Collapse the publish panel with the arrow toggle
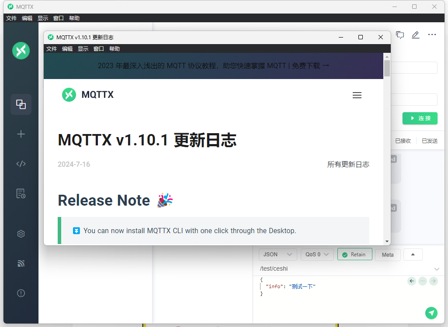This screenshot has width=448, height=327. click(413, 254)
